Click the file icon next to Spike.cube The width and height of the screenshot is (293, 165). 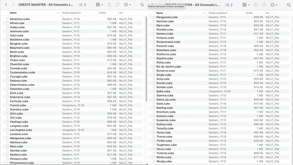click(x=154, y=91)
